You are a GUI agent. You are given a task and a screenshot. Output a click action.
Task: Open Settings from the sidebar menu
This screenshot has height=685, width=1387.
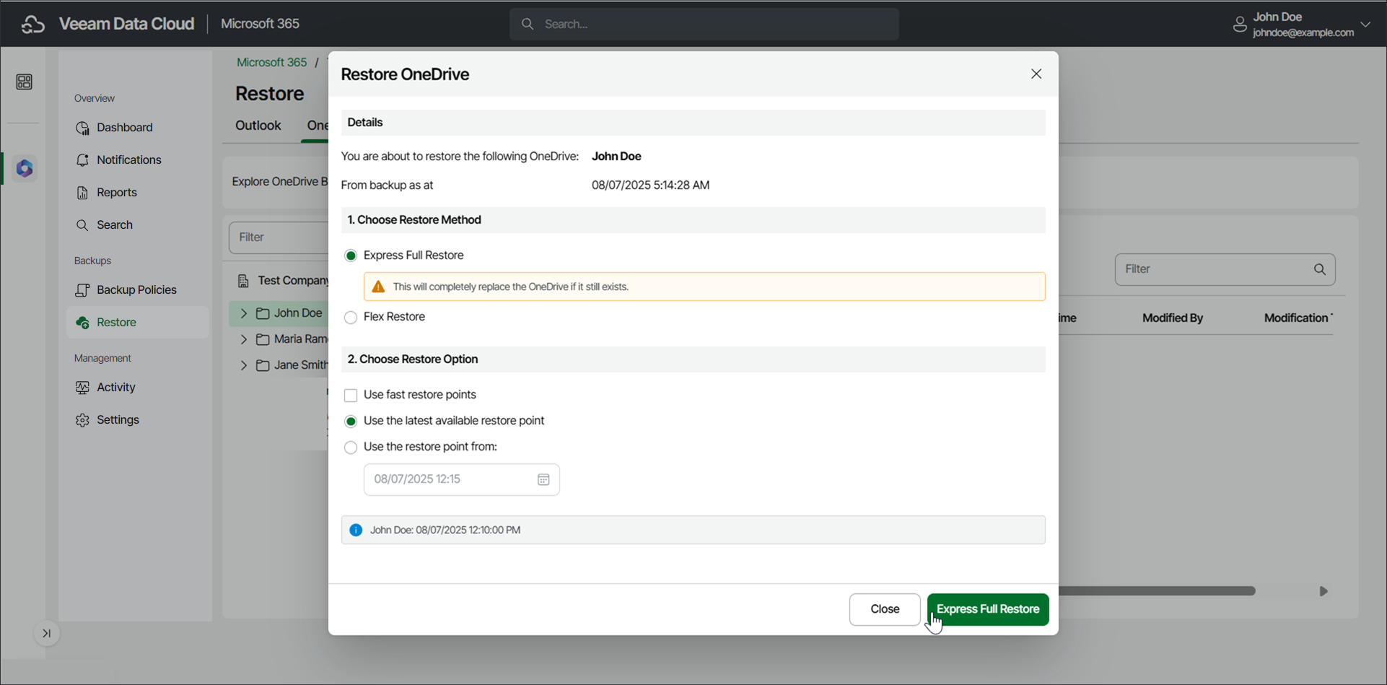(x=118, y=420)
